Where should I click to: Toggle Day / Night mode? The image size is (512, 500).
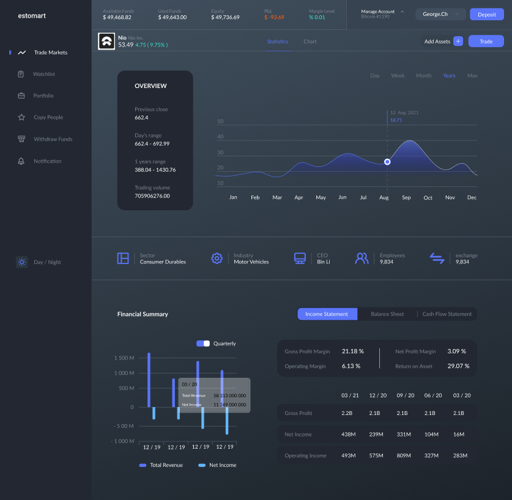tap(22, 262)
